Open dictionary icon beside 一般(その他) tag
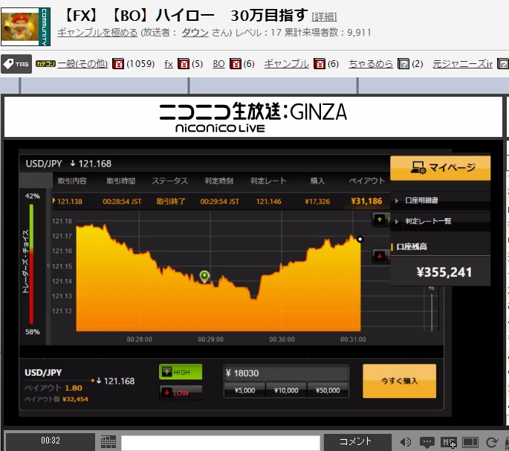 point(118,64)
